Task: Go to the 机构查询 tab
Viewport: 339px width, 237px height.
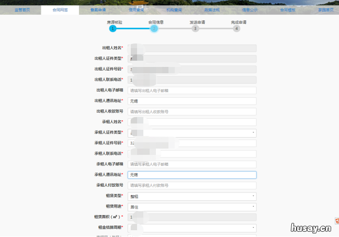Action: tap(174, 10)
